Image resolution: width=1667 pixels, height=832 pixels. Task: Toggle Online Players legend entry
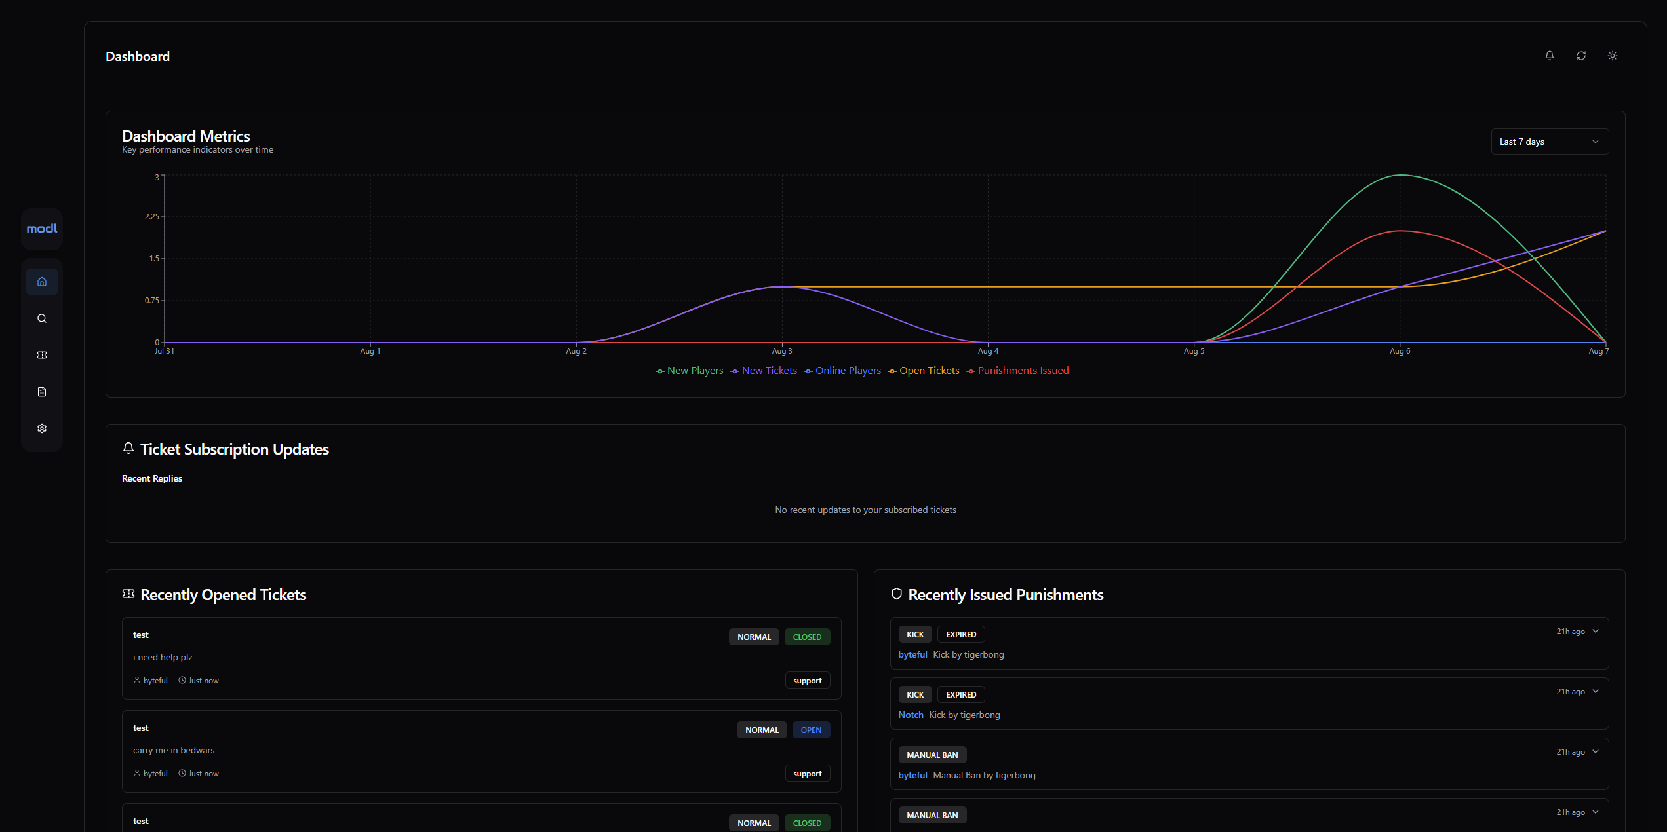coord(842,371)
